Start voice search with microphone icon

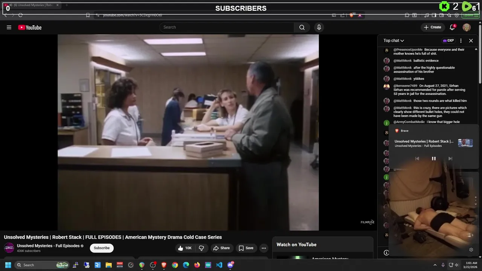click(x=319, y=27)
